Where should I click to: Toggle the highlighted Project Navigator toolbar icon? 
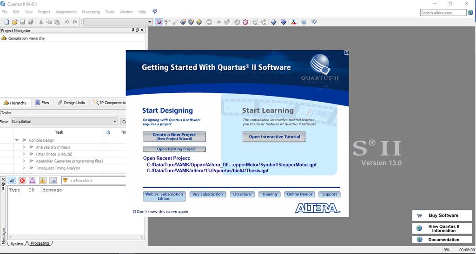(x=159, y=22)
